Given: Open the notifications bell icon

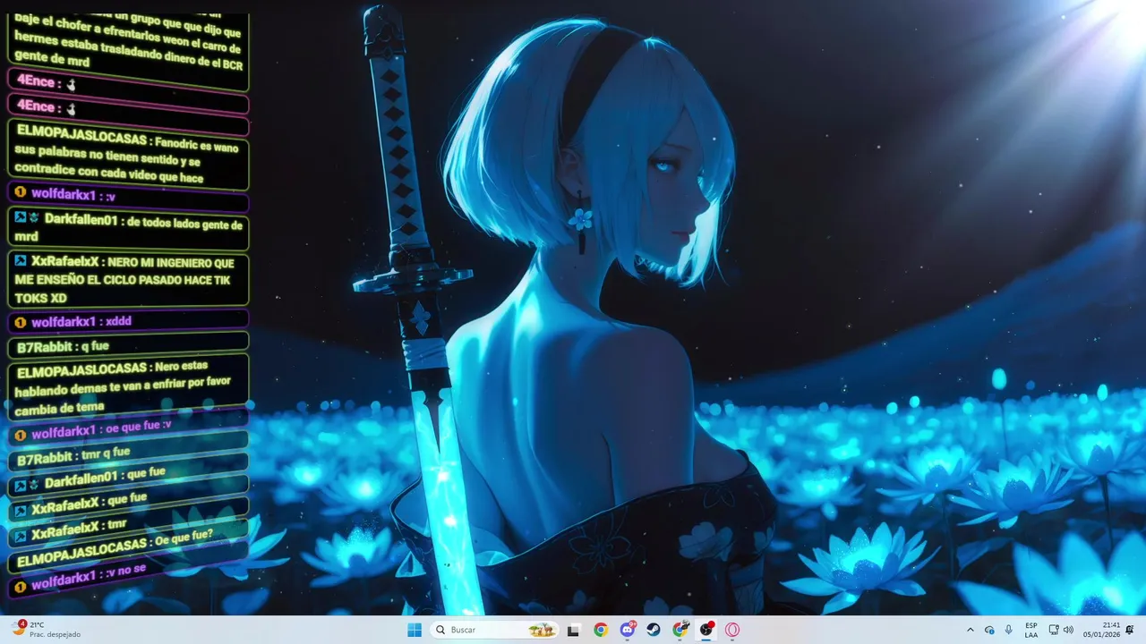Looking at the screenshot, I should 1130,630.
